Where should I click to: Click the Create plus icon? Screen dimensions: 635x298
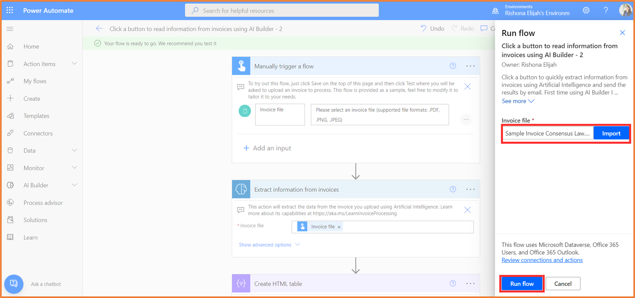(x=10, y=98)
